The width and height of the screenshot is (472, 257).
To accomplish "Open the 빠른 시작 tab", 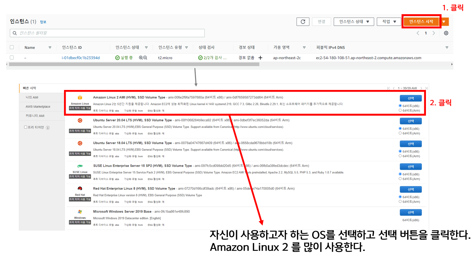I will coord(42,88).
